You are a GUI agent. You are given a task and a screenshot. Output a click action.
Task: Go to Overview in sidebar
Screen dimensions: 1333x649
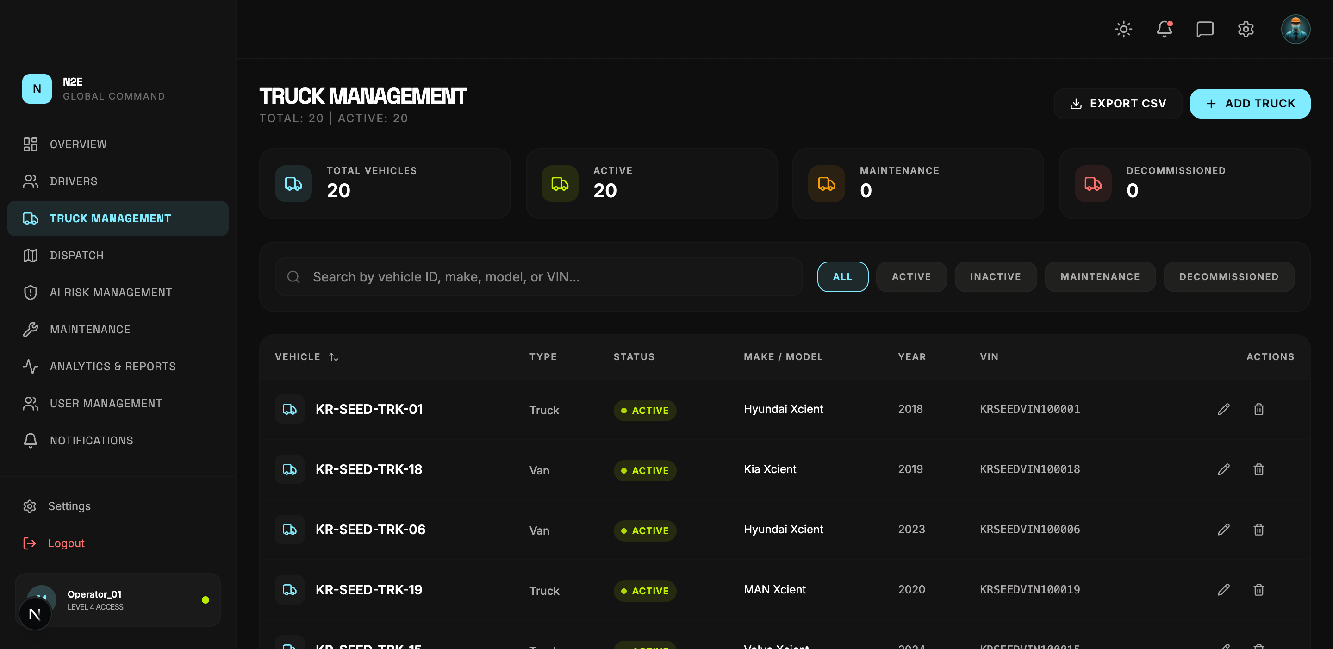click(x=118, y=144)
